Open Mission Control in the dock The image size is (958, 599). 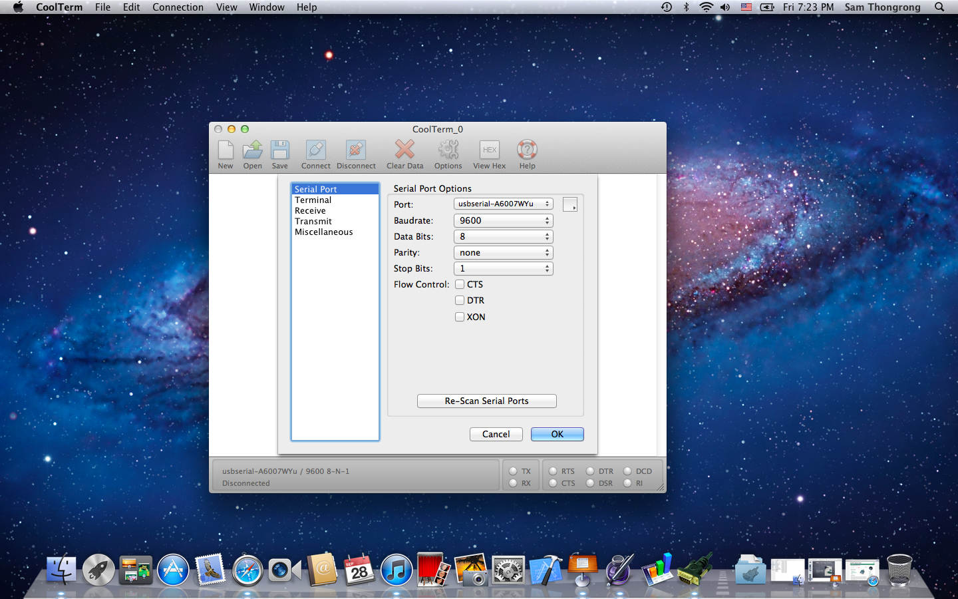[136, 570]
